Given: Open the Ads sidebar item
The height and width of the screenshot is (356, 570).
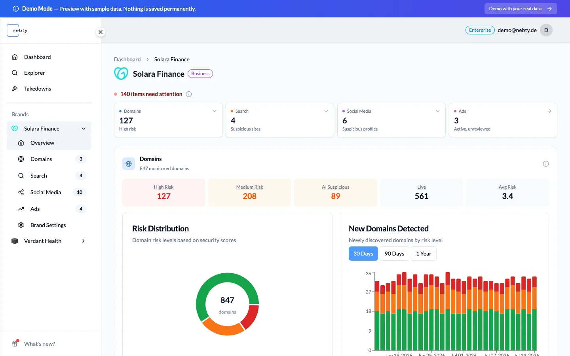Looking at the screenshot, I should [x=49, y=209].
